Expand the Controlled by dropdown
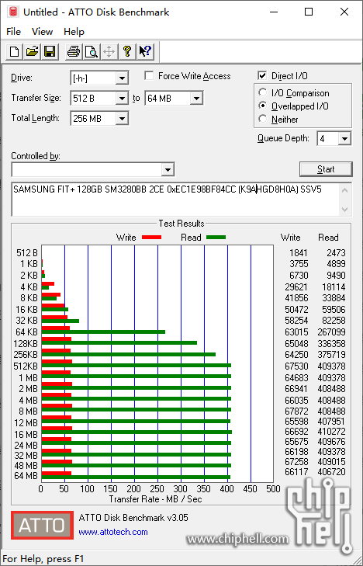 point(168,170)
